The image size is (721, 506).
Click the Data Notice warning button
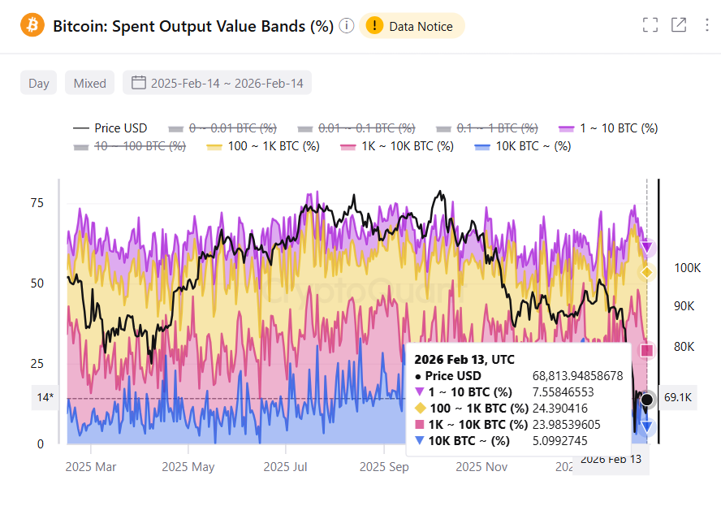point(412,25)
